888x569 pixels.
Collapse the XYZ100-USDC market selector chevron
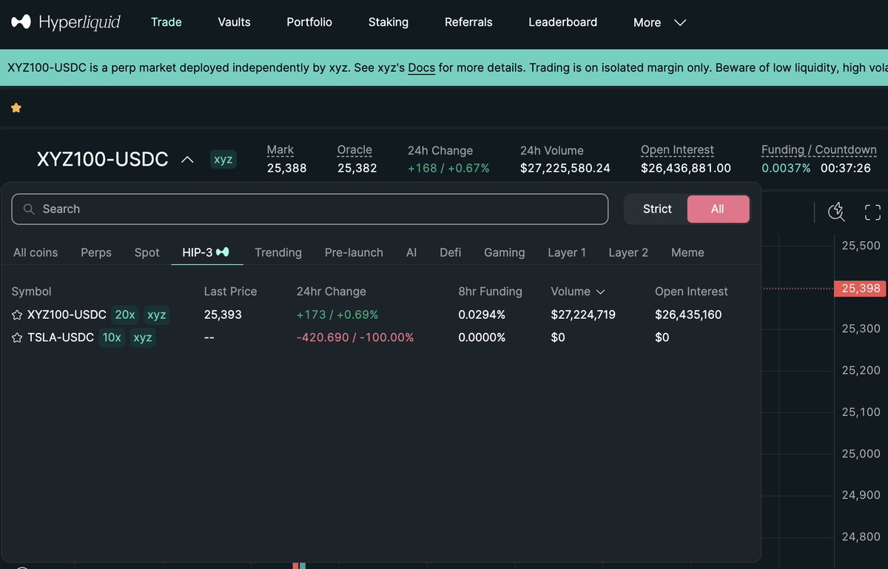(x=188, y=159)
